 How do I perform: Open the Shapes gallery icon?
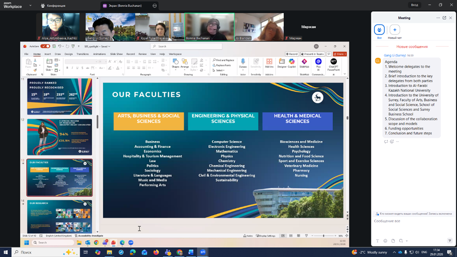click(175, 63)
